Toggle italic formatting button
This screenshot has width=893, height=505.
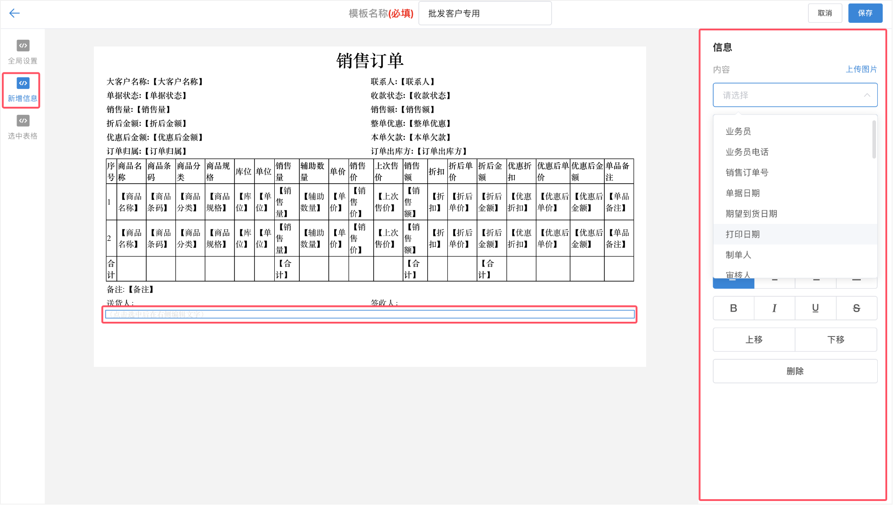[774, 308]
